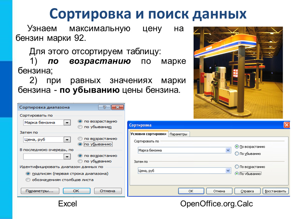Click the help question mark button in Excel dialog
This screenshot has height=219, width=291.
point(105,107)
